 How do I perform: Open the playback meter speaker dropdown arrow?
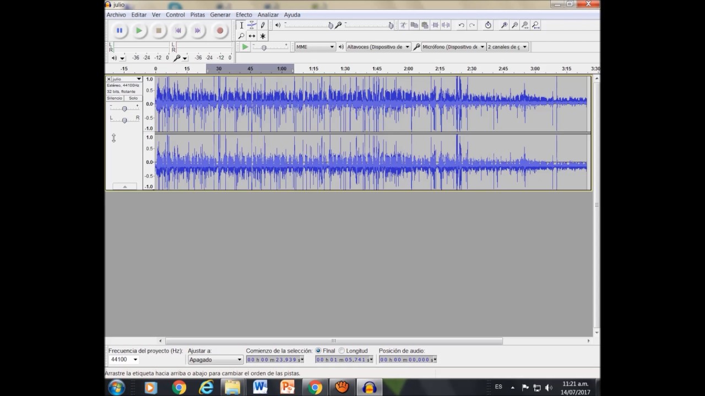[122, 58]
